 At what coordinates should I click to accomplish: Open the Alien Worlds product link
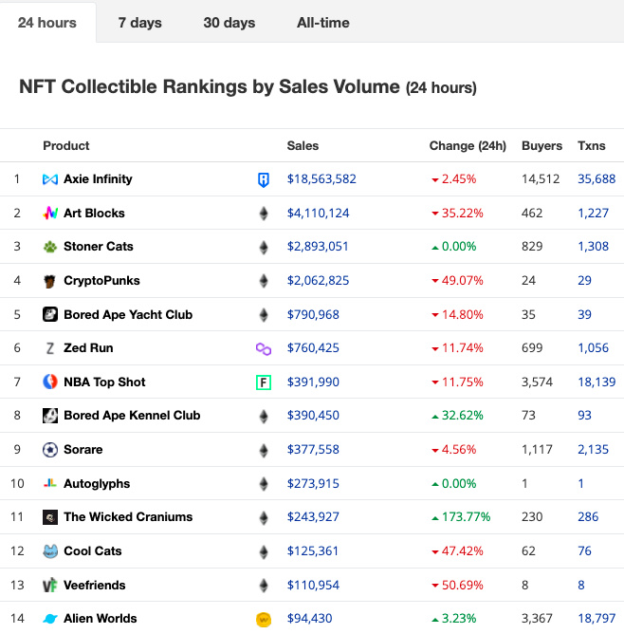click(101, 619)
